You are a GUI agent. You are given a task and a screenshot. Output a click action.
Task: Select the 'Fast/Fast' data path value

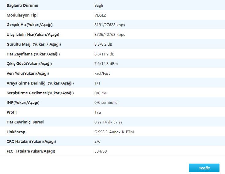click(102, 74)
